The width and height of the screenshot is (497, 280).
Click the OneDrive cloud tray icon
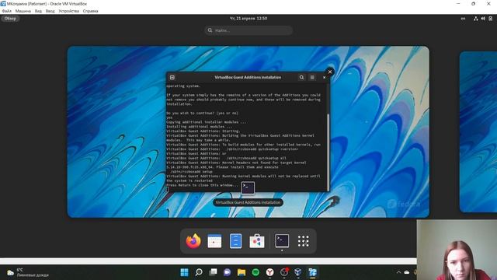point(407,272)
